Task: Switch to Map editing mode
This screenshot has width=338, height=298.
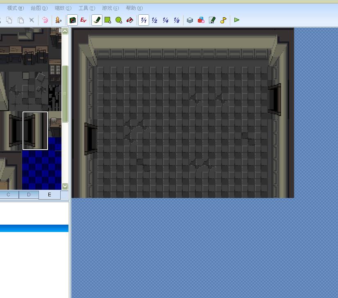Action: coord(73,20)
